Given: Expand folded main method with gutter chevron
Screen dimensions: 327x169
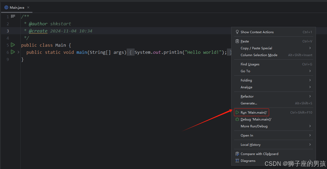Looking at the screenshot, I should tap(18, 52).
